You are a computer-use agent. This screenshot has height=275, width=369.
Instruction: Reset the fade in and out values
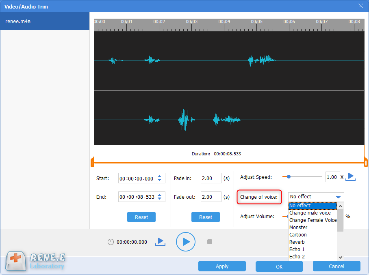pos(205,217)
